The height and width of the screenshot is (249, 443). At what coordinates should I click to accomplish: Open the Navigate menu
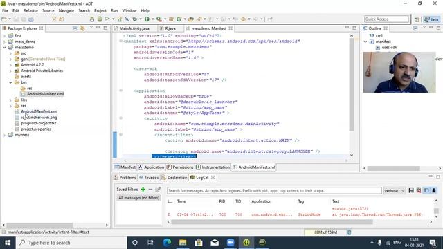coord(66,10)
